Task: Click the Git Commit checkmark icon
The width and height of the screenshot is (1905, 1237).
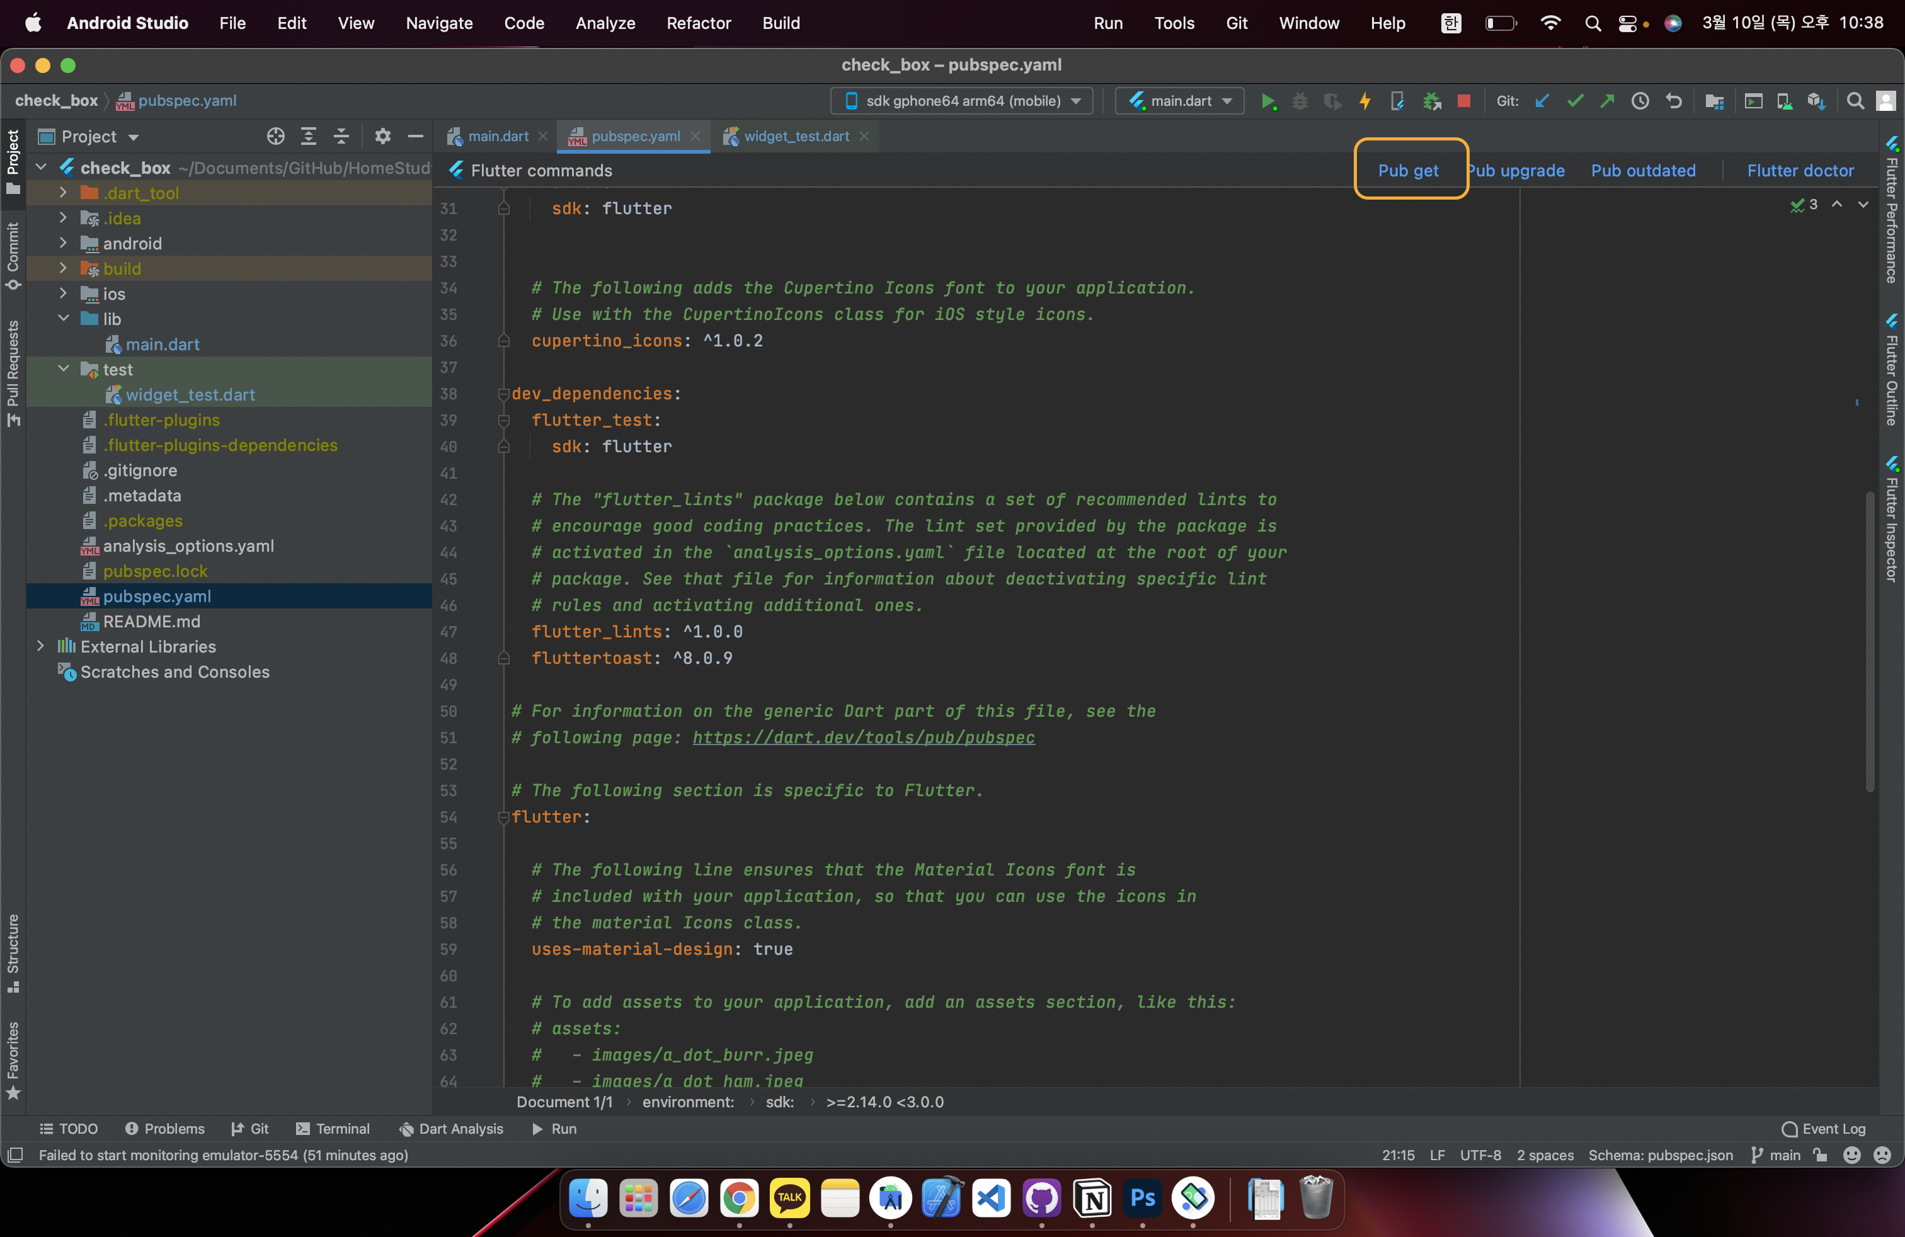Action: coord(1574,101)
